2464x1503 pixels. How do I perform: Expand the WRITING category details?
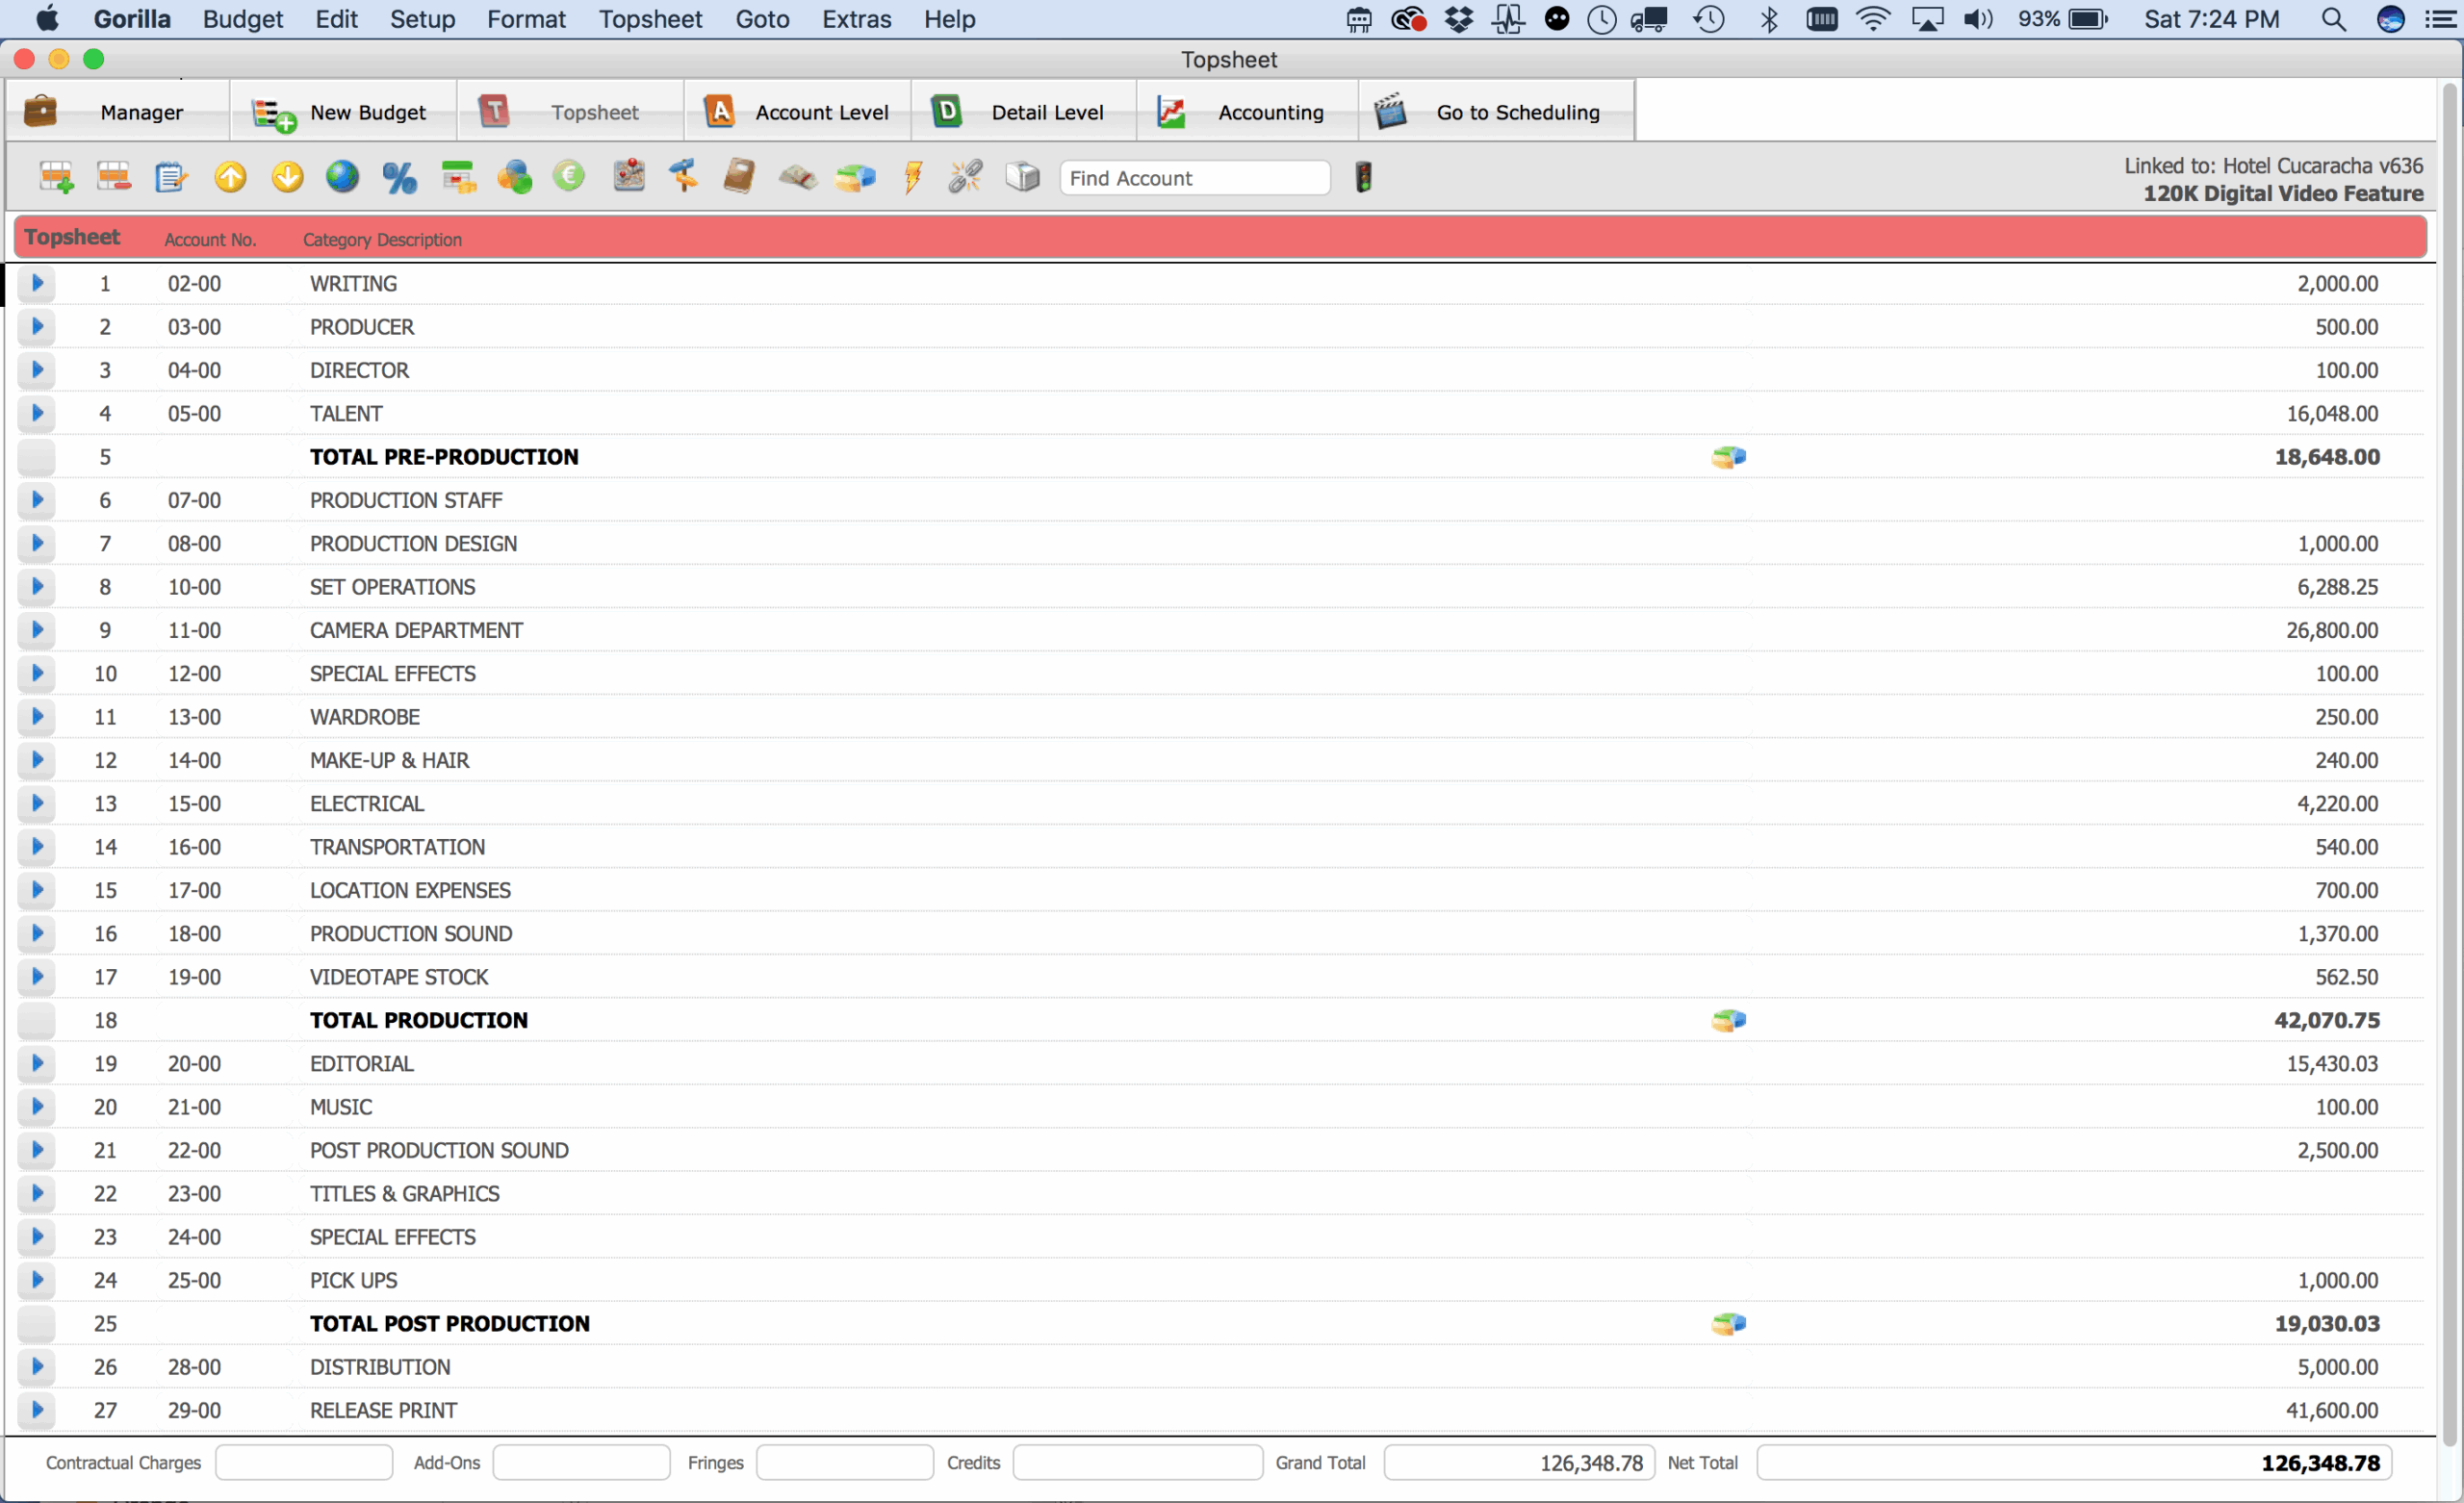pos(37,283)
